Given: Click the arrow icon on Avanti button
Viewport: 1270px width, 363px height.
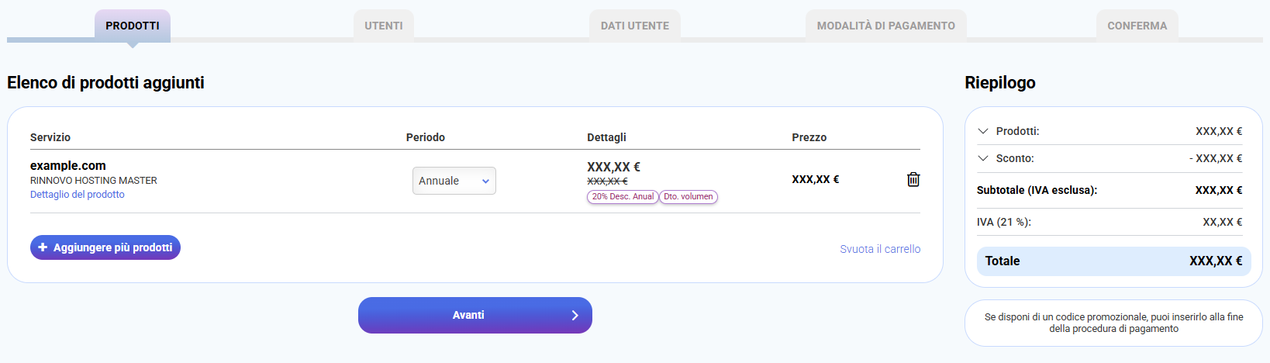Looking at the screenshot, I should pyautogui.click(x=575, y=315).
